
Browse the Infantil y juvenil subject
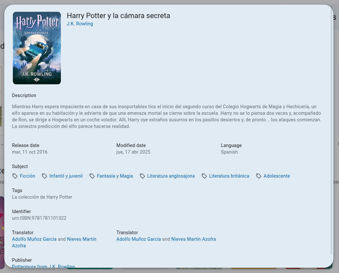66,176
